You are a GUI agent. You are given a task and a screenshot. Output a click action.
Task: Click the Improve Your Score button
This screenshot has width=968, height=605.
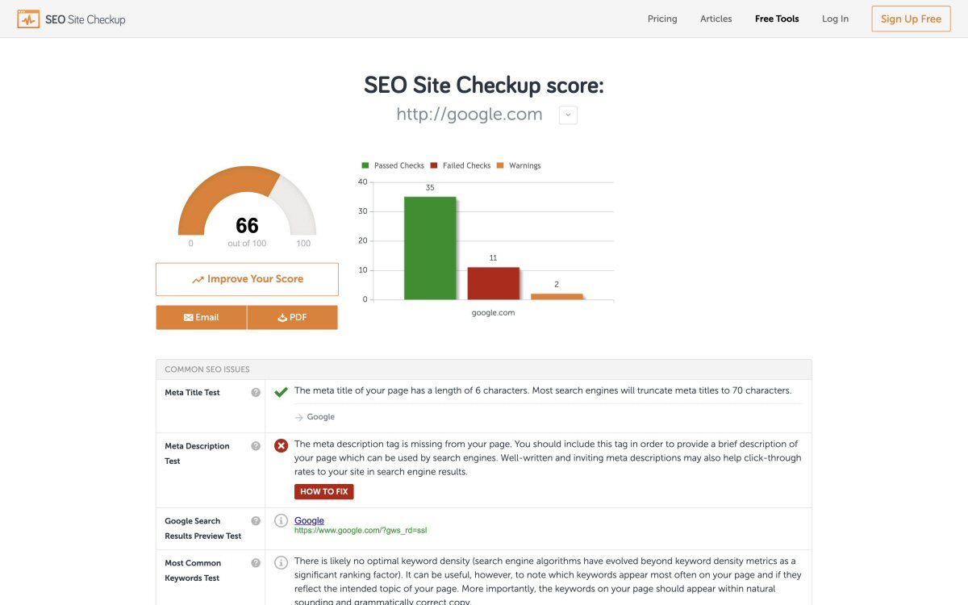[x=247, y=279]
